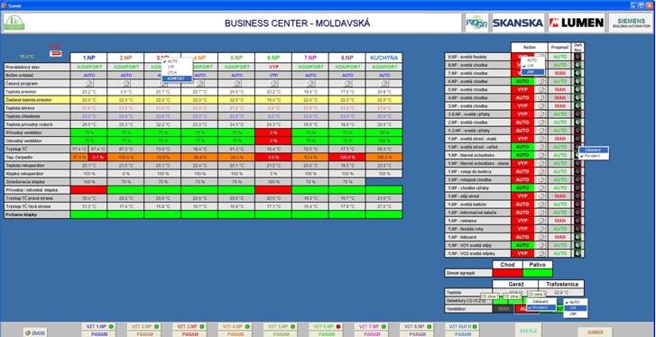Select KOMFORT in the open 3.NP popup menu

pyautogui.click(x=178, y=78)
